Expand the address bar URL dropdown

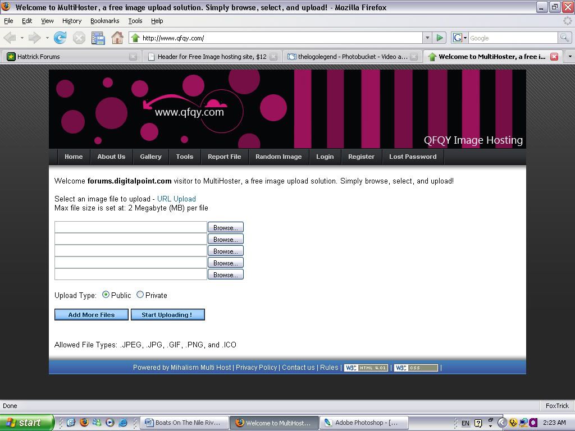[427, 38]
